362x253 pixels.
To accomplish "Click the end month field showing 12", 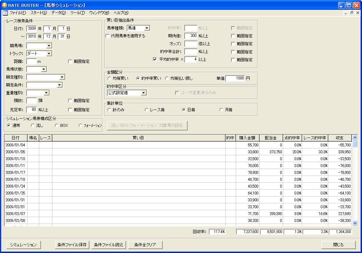I will 47,36.
